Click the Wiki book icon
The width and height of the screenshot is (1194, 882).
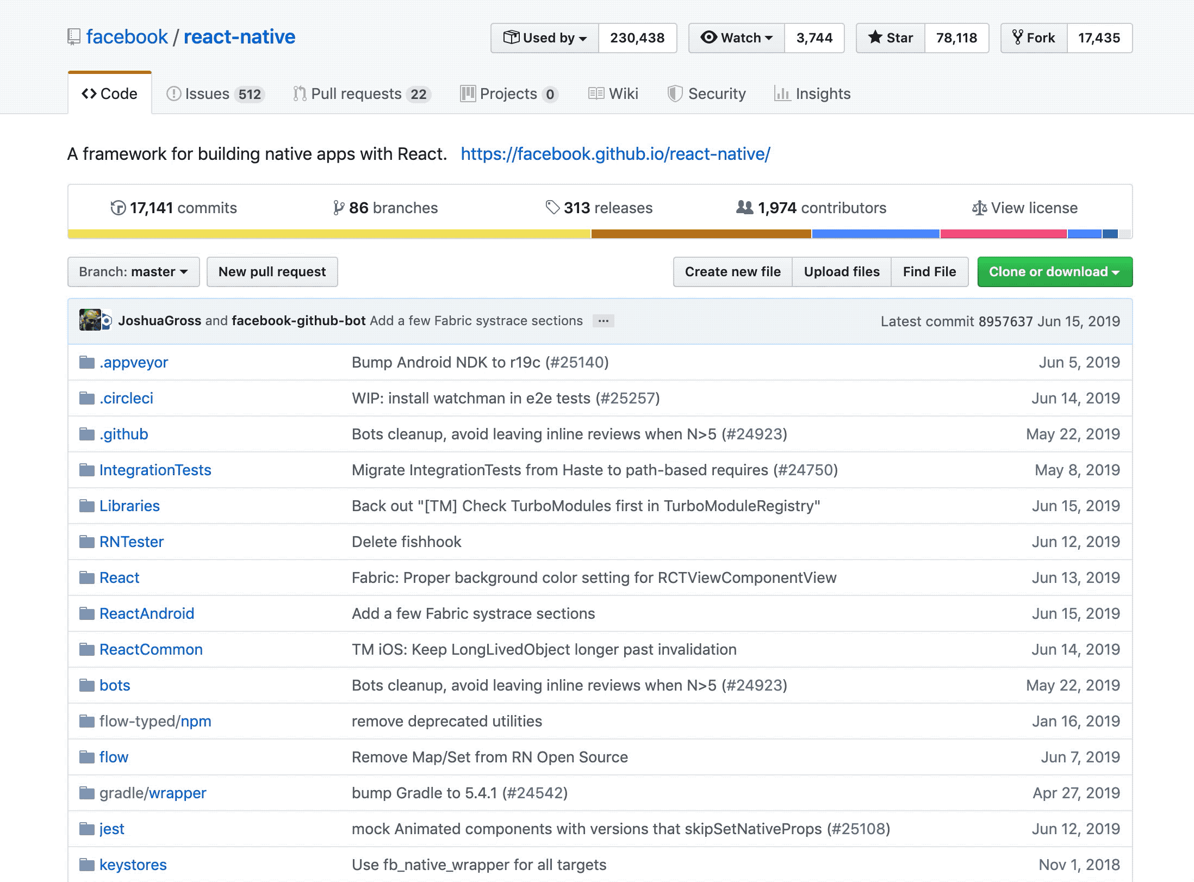pyautogui.click(x=596, y=94)
